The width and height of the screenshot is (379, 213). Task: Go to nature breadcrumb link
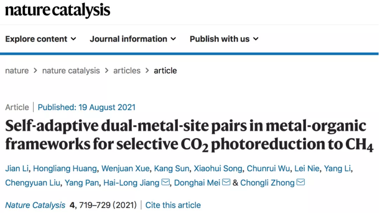pos(17,70)
